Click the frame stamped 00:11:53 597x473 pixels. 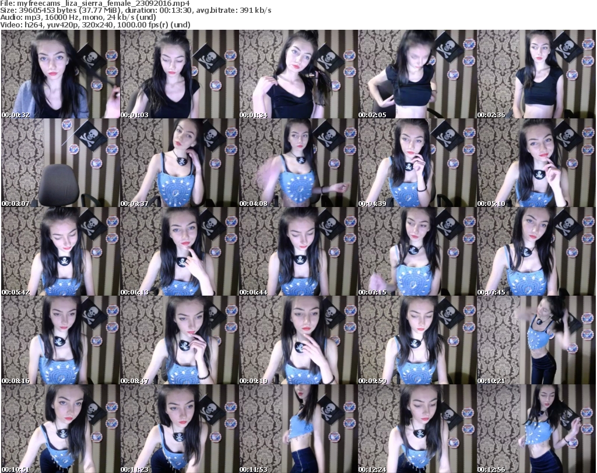click(298, 429)
